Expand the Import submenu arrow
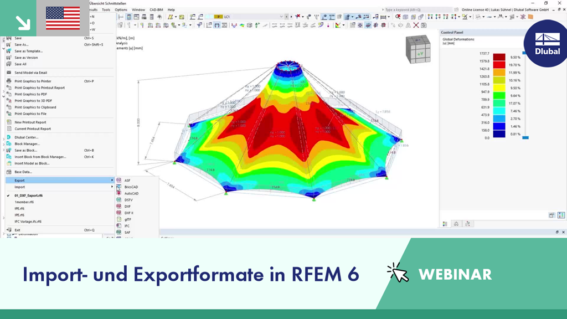567x319 pixels. tap(112, 187)
